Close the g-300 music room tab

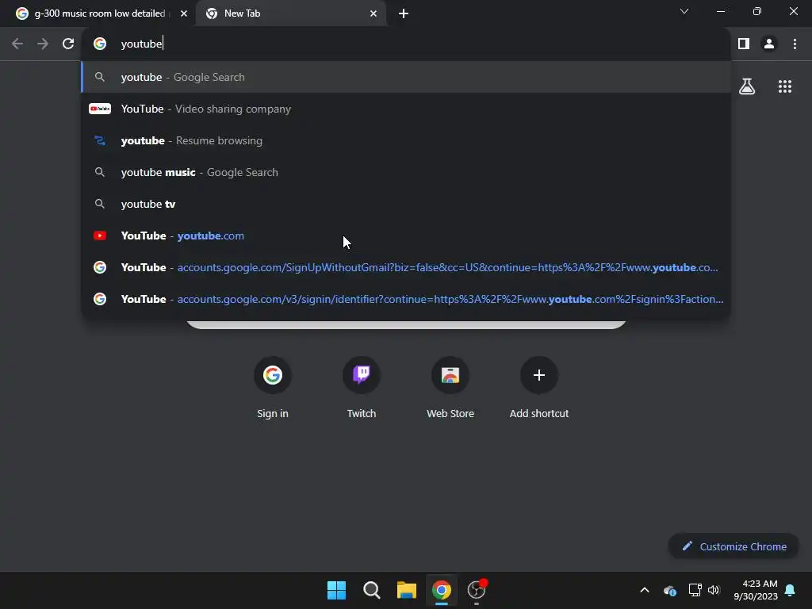184,13
